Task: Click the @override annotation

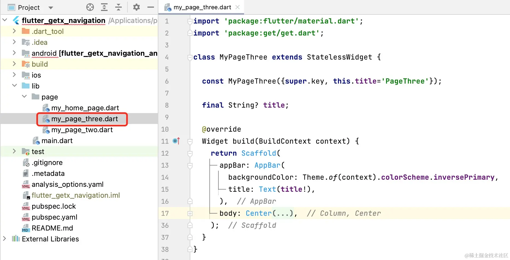Action: pyautogui.click(x=221, y=129)
